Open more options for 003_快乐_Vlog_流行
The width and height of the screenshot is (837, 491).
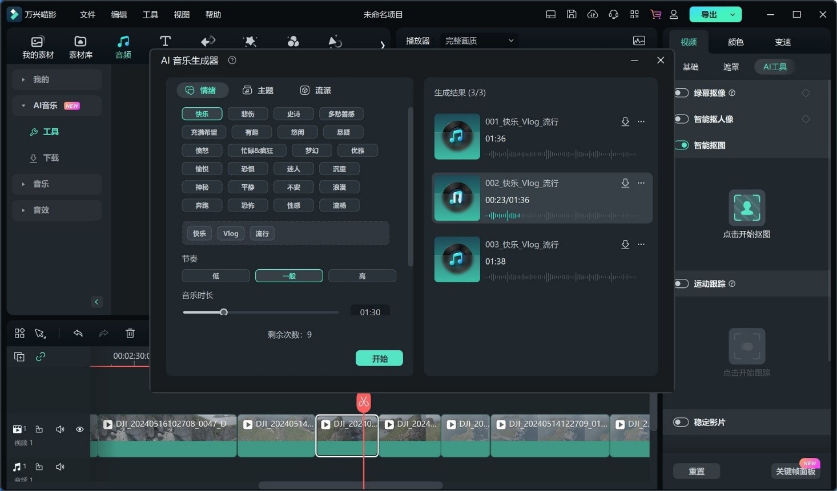pyautogui.click(x=641, y=245)
